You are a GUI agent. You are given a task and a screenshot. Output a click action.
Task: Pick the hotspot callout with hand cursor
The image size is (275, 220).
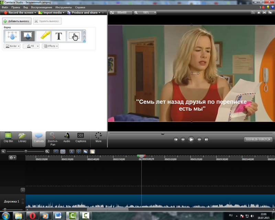tap(74, 36)
